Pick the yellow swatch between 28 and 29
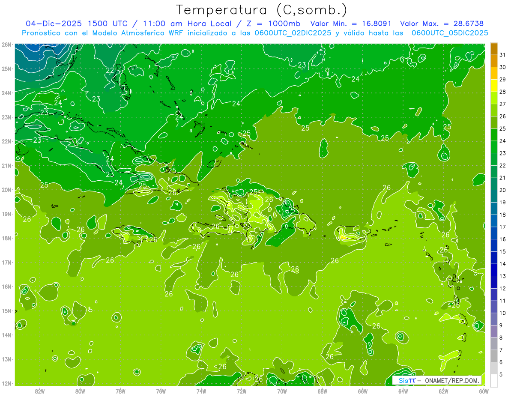514x397 pixels. 494,86
